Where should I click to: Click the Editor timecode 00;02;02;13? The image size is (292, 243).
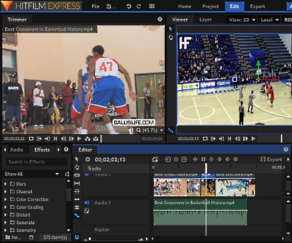110,159
